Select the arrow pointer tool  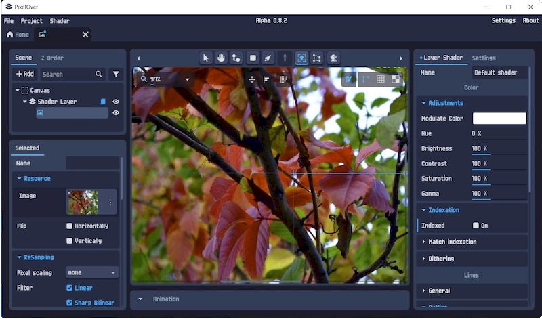pyautogui.click(x=206, y=58)
